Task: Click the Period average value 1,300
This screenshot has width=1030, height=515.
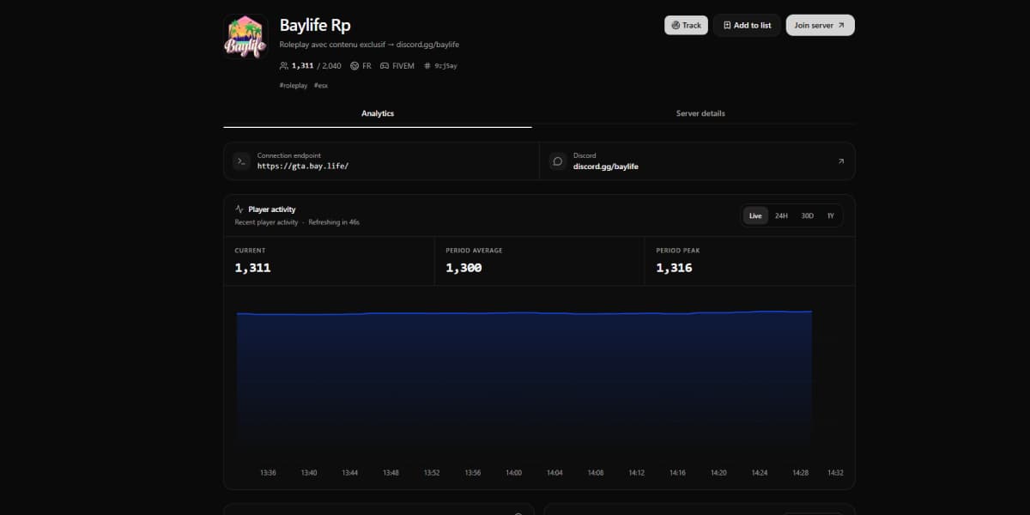Action: 463,268
